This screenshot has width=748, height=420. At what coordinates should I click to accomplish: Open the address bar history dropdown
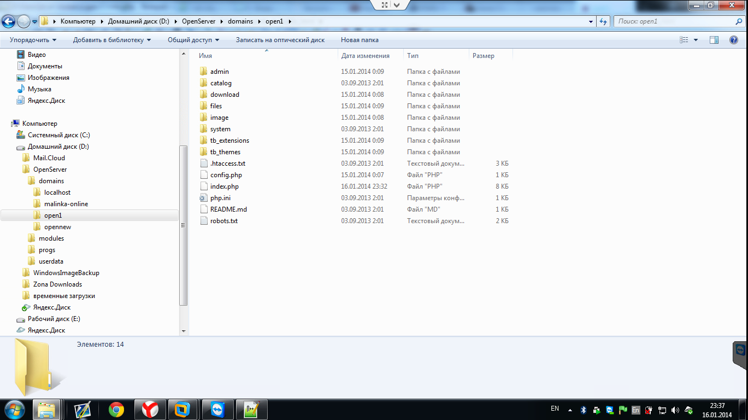[x=591, y=21]
